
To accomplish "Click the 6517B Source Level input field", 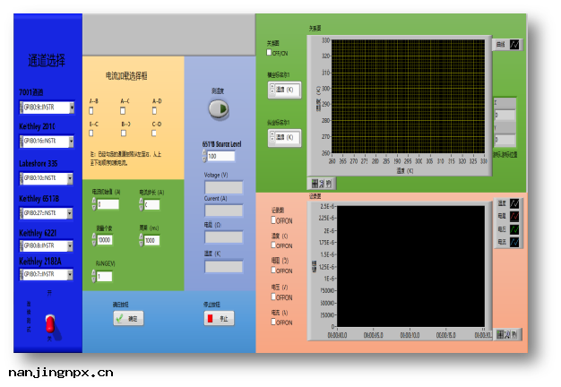I will [x=219, y=156].
